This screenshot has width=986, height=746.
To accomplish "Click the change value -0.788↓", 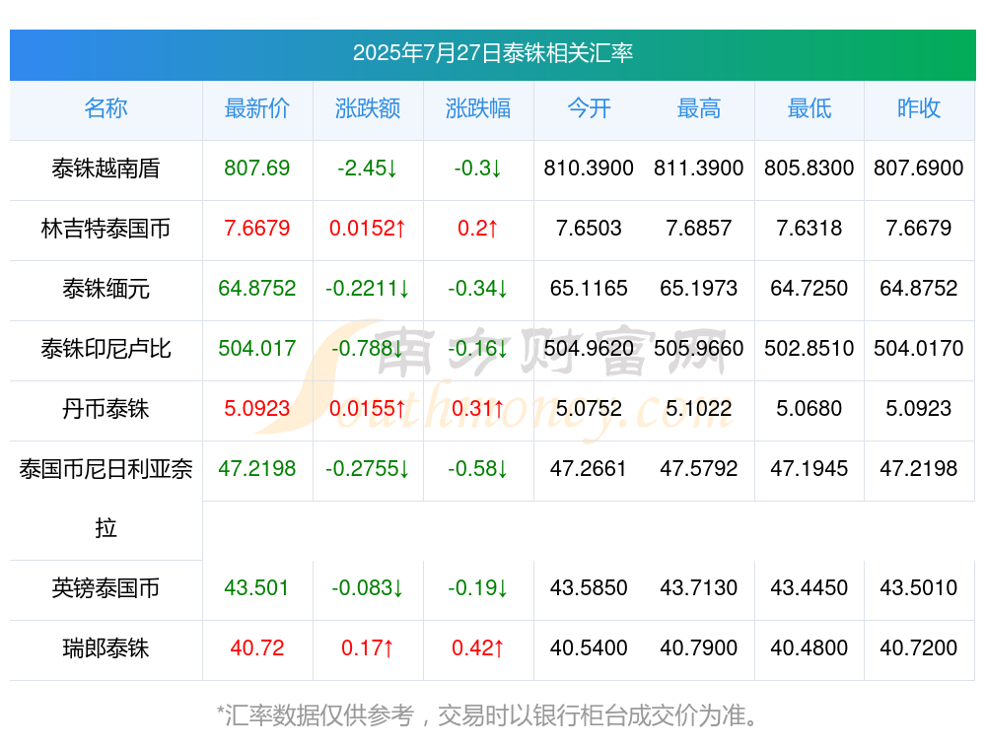I will [x=368, y=348].
